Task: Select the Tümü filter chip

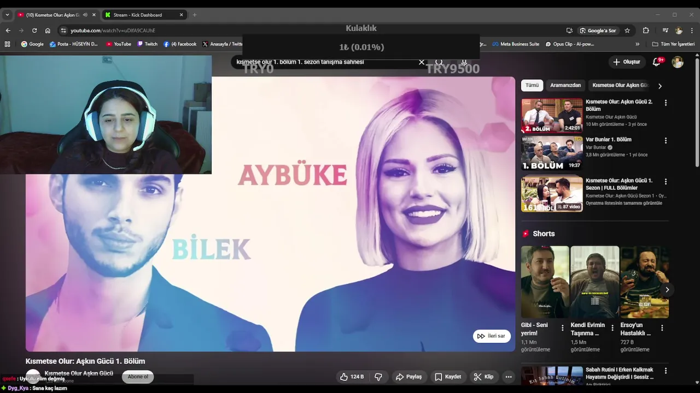Action: (x=532, y=85)
